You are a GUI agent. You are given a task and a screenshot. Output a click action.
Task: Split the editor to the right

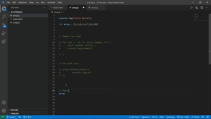(x=202, y=8)
